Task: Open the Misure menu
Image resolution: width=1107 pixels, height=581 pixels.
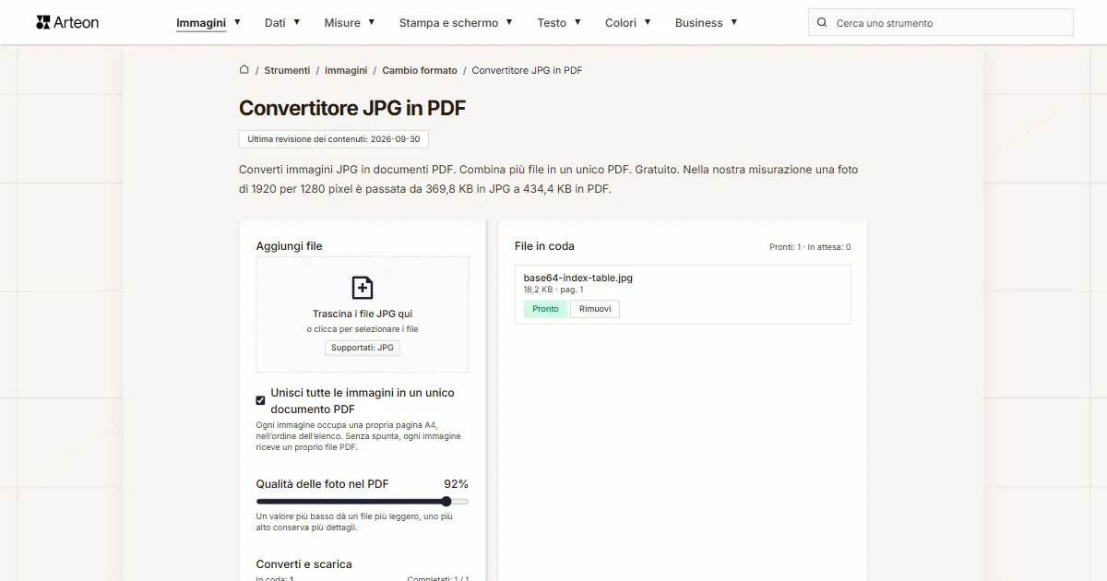Action: coord(342,22)
